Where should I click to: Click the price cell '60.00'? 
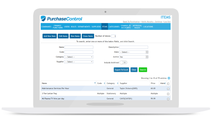pos(153,88)
